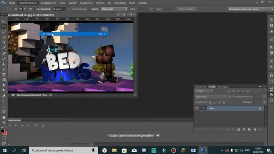Open dropdown arrow beside create timeline button
The image size is (274, 154).
[158, 136]
